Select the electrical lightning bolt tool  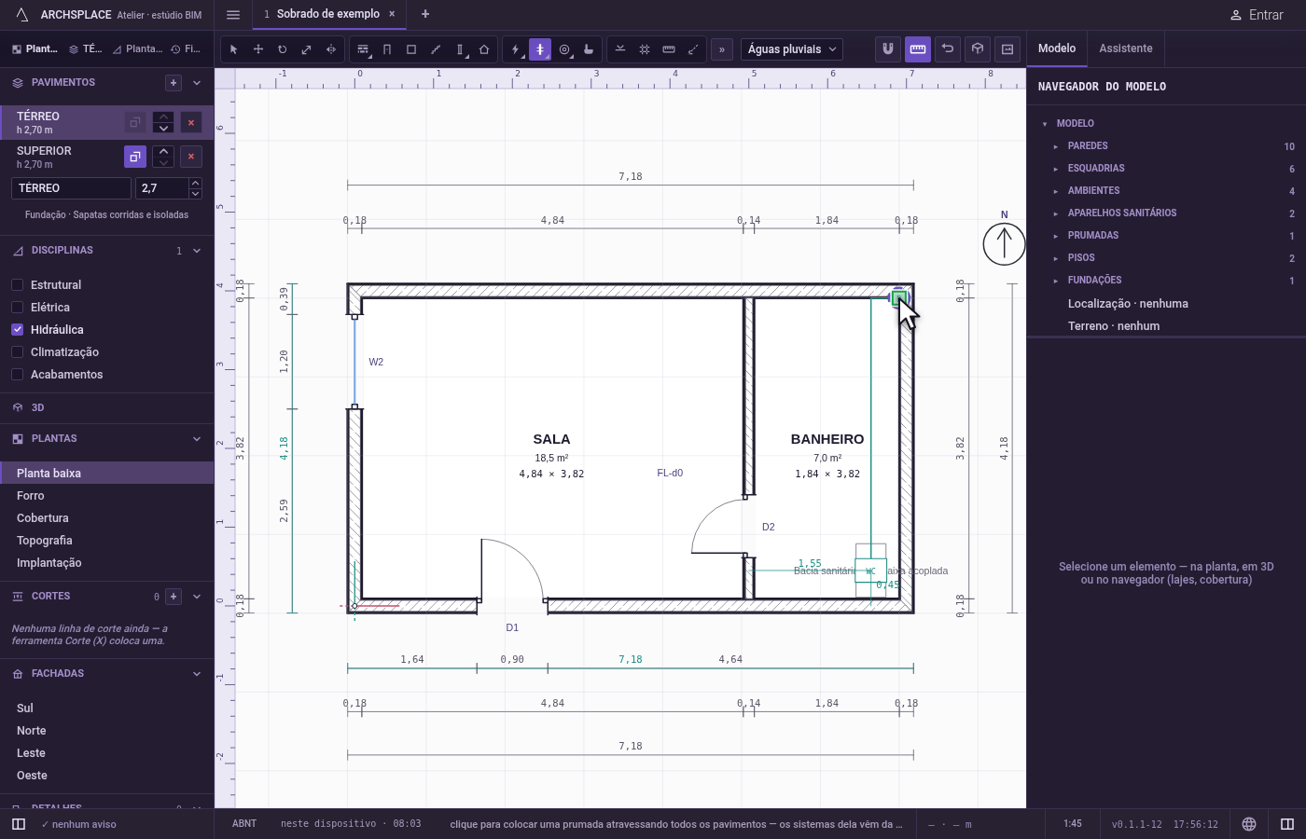click(x=515, y=49)
